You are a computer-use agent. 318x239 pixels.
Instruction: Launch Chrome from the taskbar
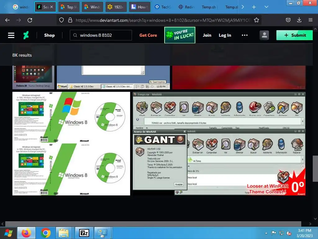pos(46,233)
